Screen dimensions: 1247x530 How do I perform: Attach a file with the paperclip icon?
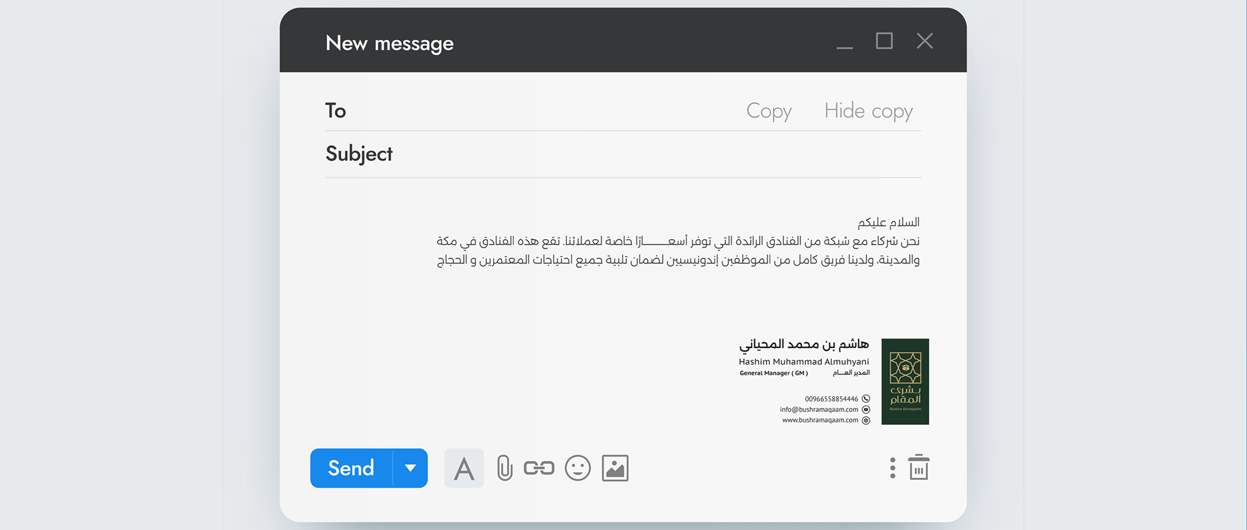click(504, 468)
